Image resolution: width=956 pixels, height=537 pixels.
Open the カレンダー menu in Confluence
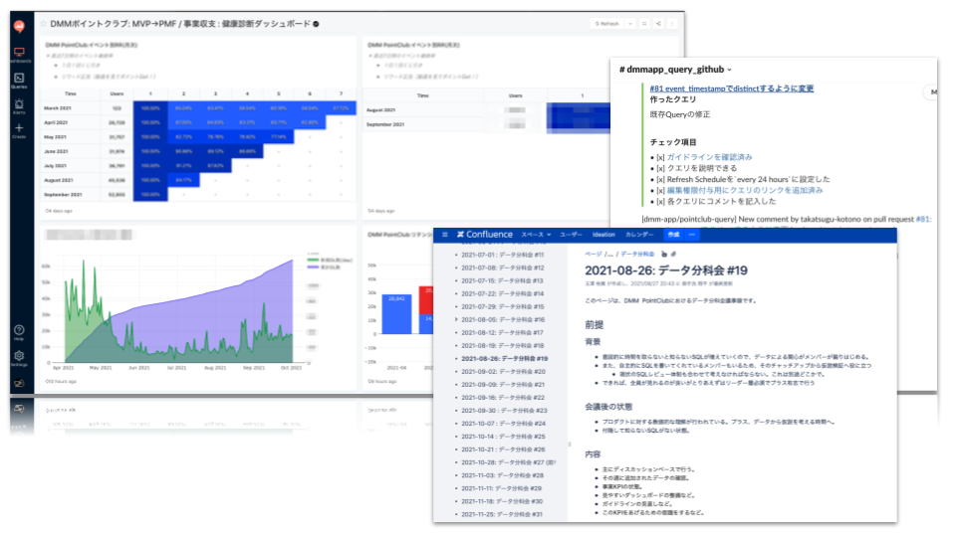click(639, 235)
